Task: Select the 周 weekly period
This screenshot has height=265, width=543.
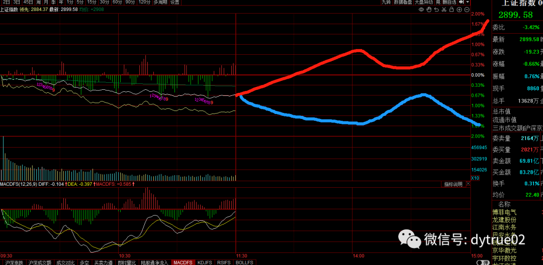Action: [38, 2]
